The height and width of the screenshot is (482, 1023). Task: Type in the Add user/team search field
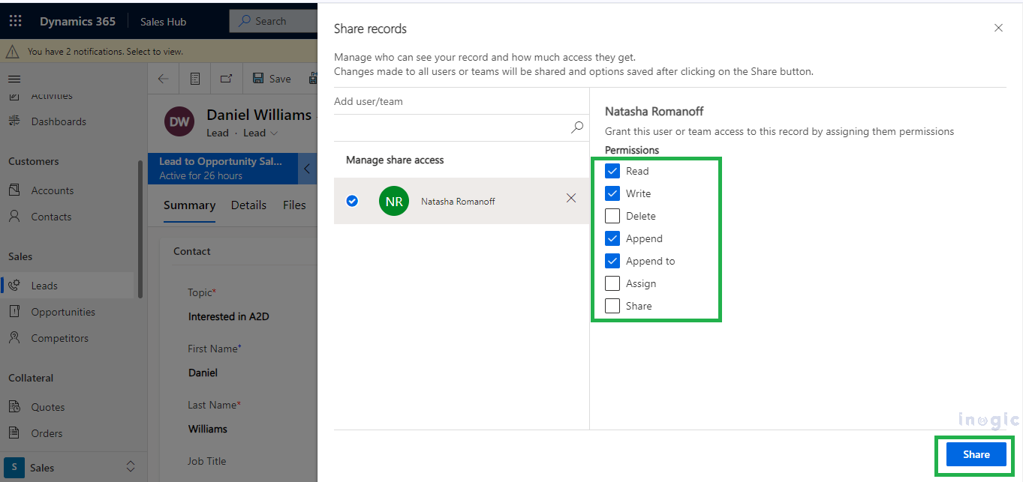450,127
